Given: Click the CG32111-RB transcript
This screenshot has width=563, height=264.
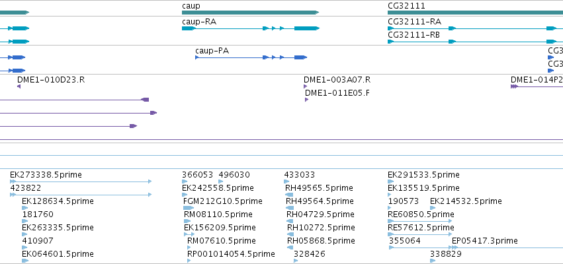Looking at the screenshot, I should click(x=476, y=42).
